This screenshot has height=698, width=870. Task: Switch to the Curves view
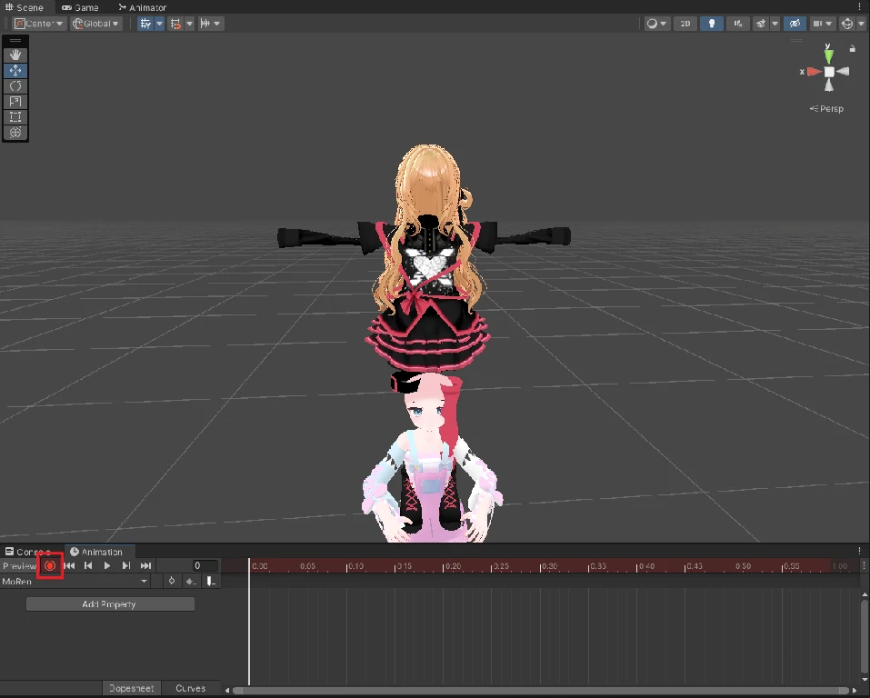tap(191, 689)
